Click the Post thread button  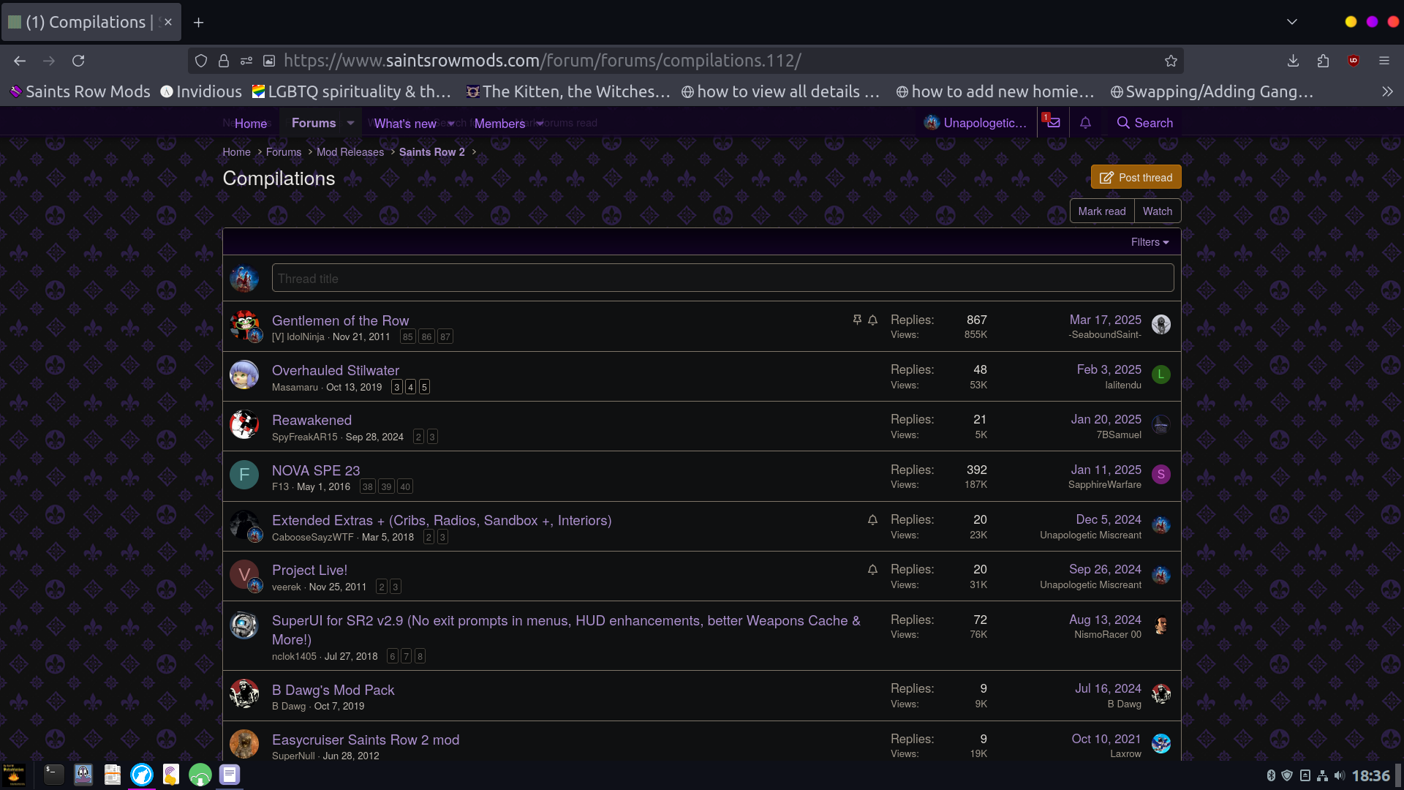(x=1136, y=177)
